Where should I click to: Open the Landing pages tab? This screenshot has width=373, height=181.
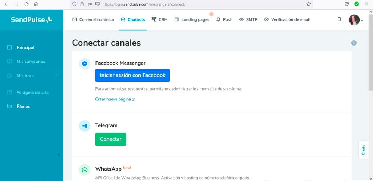(x=192, y=19)
